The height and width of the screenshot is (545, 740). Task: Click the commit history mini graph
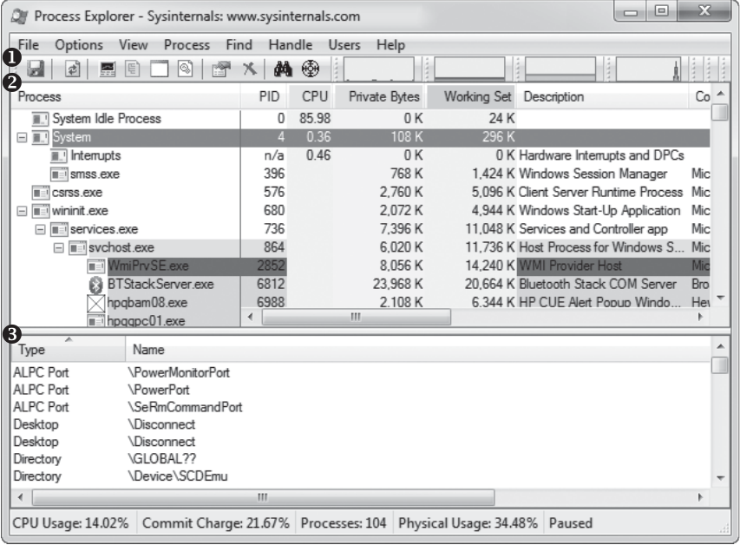click(x=469, y=69)
